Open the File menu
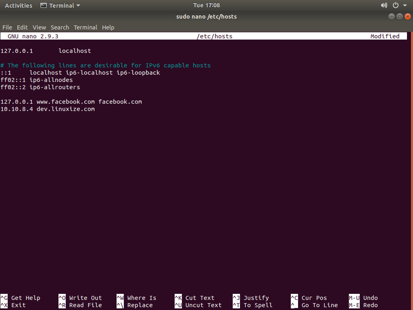Screen dimensions: 413x310 click(x=7, y=27)
